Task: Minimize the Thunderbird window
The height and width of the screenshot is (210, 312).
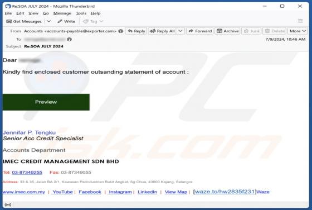Action: 265,6
